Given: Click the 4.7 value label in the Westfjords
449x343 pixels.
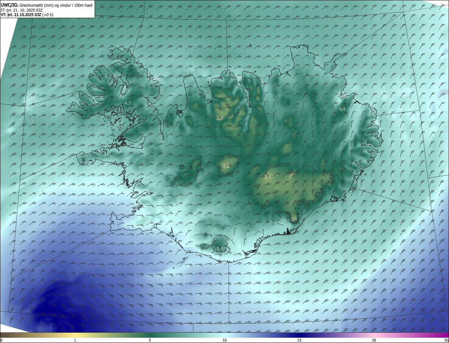Looking at the screenshot, I should [128, 103].
